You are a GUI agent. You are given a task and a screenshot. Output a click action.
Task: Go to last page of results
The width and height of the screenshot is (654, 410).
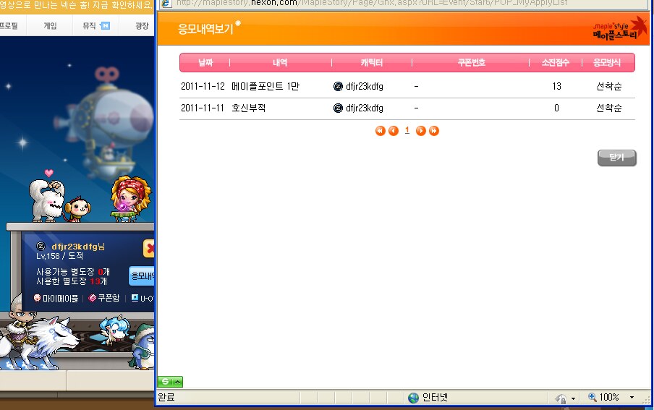(x=434, y=131)
